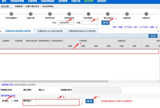Image resolution: width=160 pixels, height=108 pixels.
Task: Click step 6 circle 提交审核
Action: (x=108, y=14)
